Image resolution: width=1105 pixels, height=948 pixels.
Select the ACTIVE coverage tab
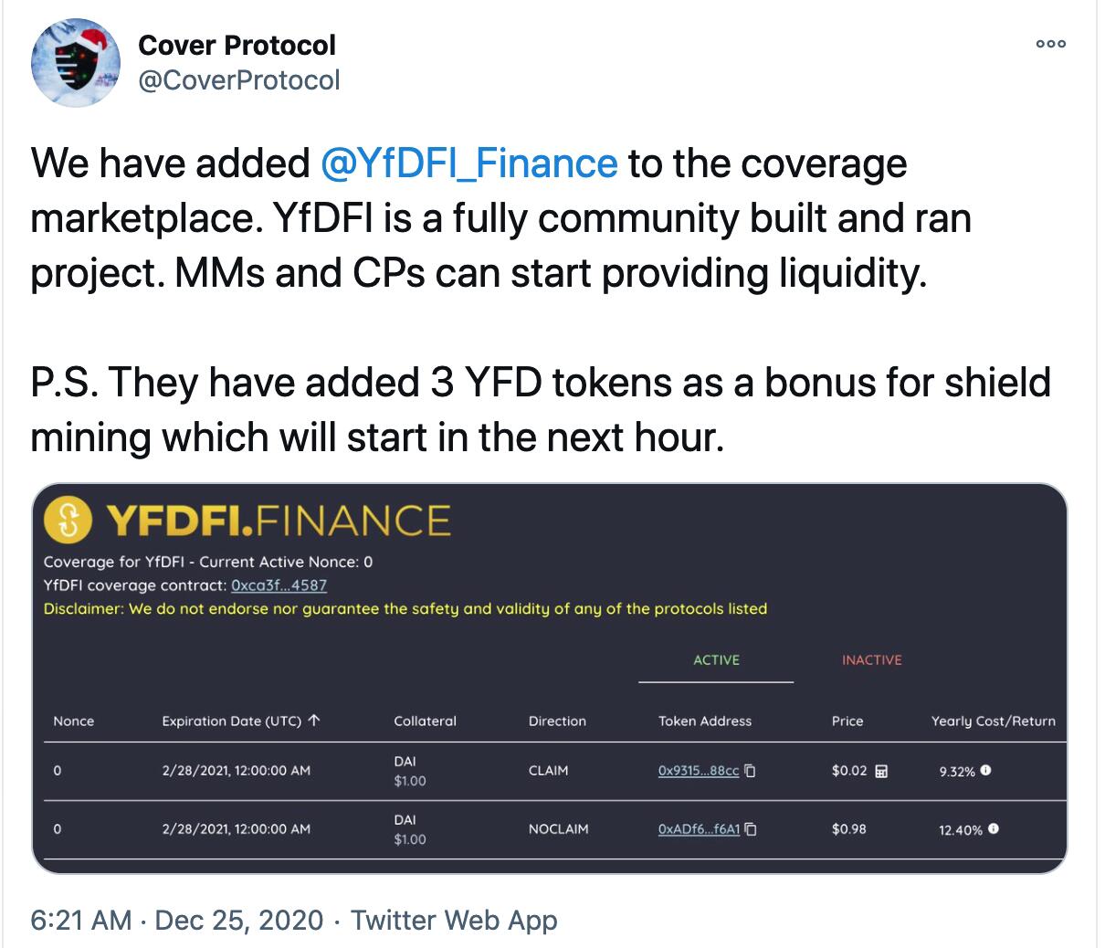tap(716, 659)
